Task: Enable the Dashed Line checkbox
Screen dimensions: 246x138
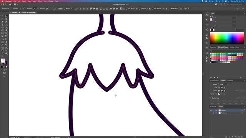Action: click(x=211, y=98)
